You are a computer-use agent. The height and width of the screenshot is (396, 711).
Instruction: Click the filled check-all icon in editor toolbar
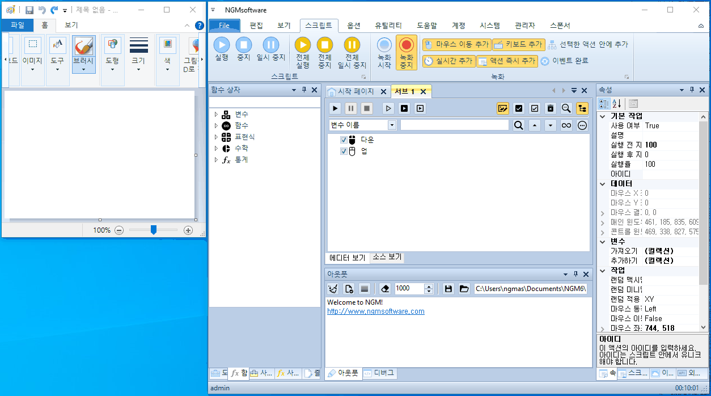point(518,108)
